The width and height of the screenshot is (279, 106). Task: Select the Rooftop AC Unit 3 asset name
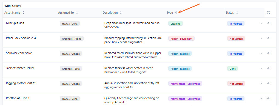pos(18,98)
